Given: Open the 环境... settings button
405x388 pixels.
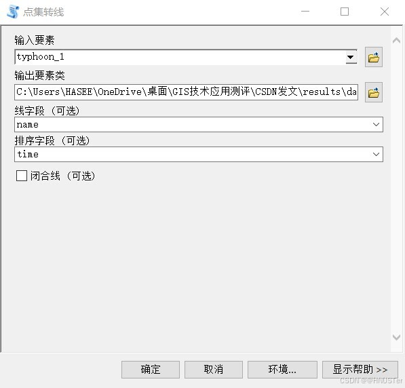Looking at the screenshot, I should (x=282, y=370).
